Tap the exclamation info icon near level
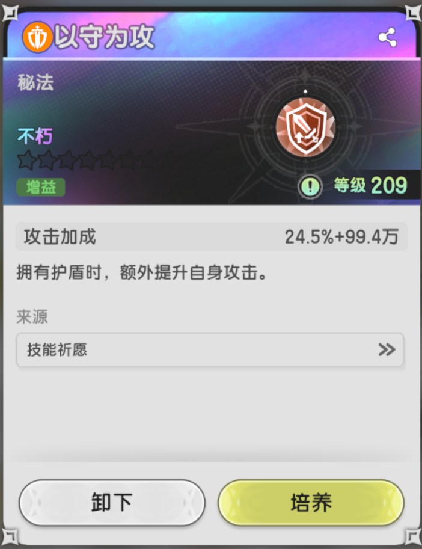422x549 pixels. click(310, 186)
